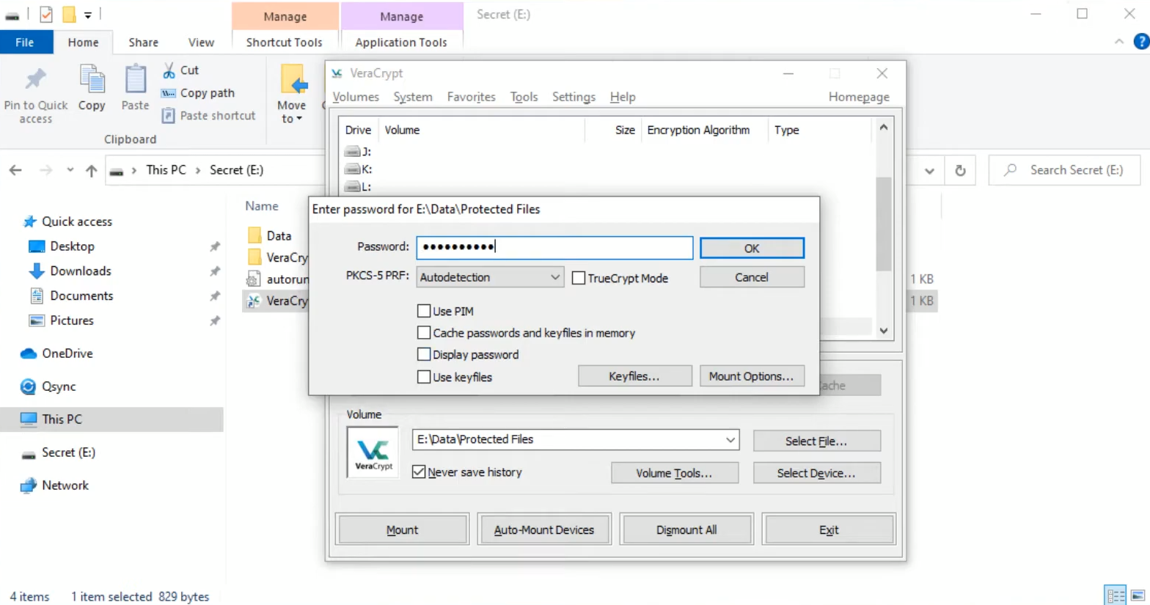Screen dimensions: 1150x605
Task: Select drive J: in VeraCrypt list
Action: tap(357, 152)
